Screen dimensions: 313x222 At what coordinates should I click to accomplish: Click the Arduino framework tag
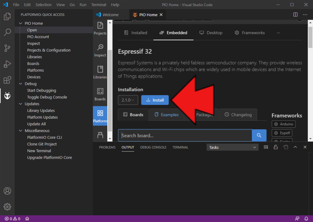283,124
